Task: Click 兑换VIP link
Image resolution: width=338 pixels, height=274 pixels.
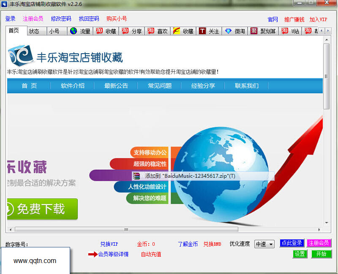Action: click(109, 244)
